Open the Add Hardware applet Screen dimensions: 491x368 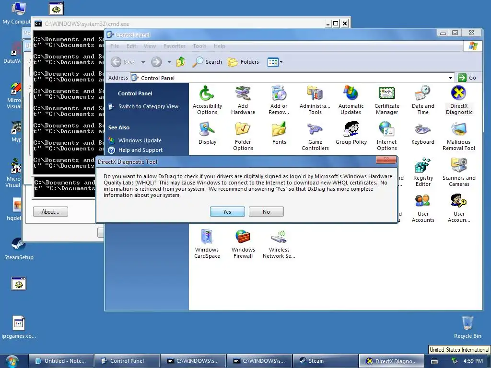(243, 100)
